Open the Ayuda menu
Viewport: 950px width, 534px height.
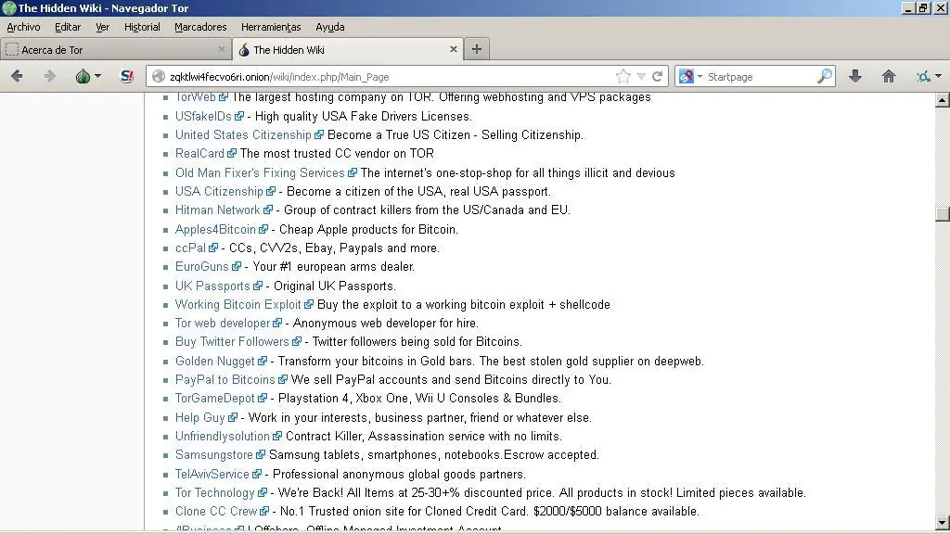click(329, 27)
